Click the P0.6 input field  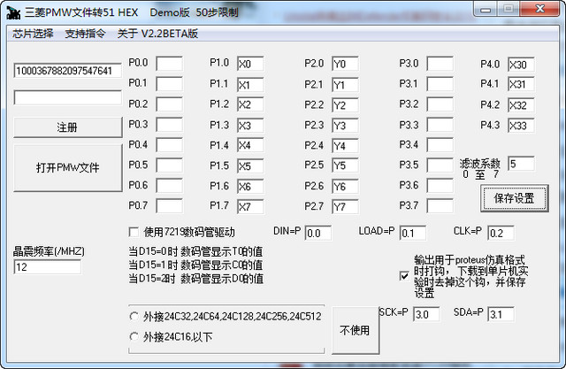169,186
